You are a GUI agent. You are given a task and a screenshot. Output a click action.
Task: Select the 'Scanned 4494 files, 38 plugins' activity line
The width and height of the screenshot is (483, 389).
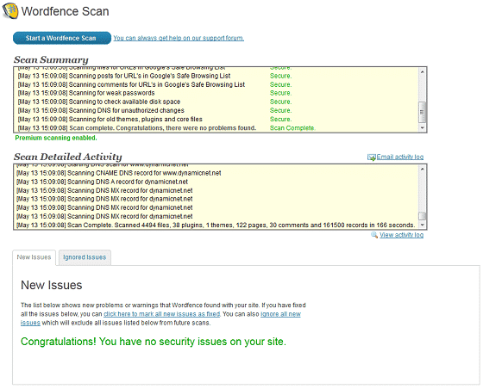click(x=216, y=225)
